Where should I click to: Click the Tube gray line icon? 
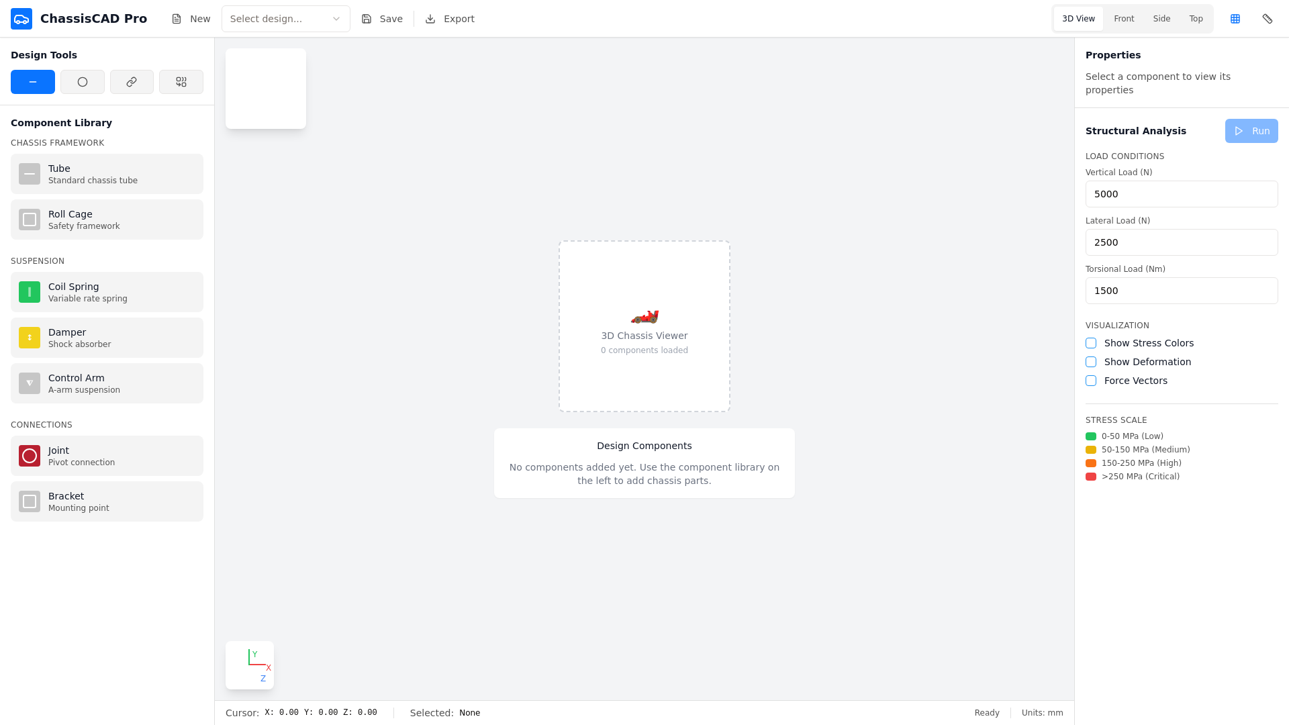click(30, 174)
